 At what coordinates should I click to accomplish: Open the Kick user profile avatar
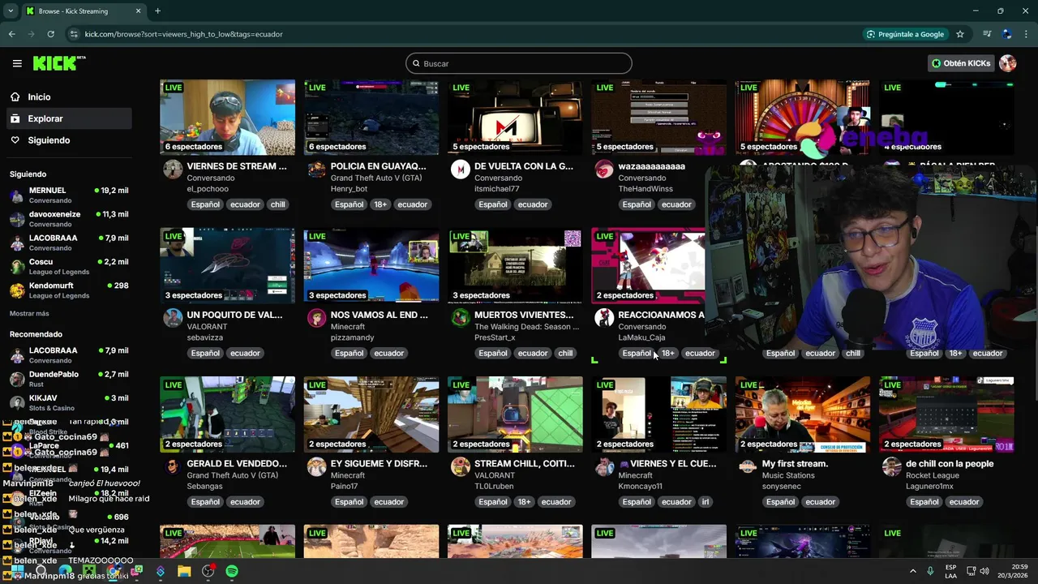pos(1007,63)
